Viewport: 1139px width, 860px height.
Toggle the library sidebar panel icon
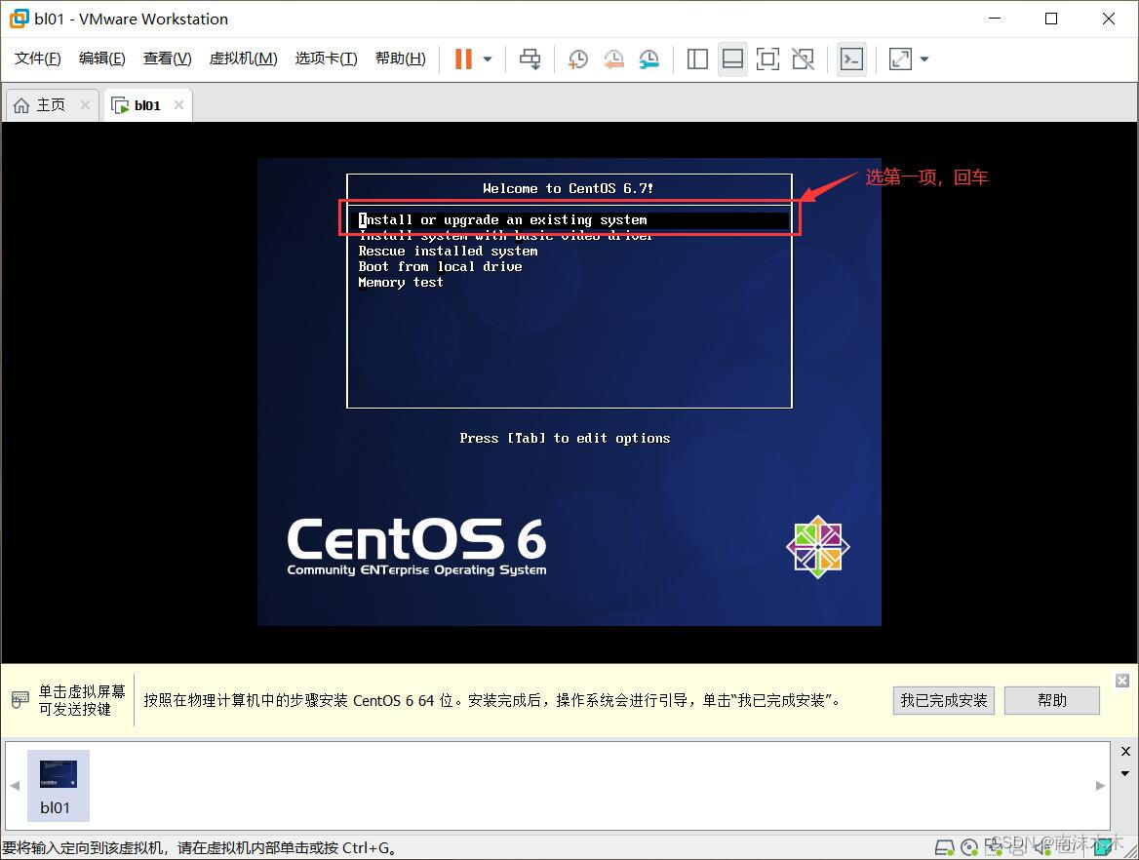pyautogui.click(x=697, y=59)
